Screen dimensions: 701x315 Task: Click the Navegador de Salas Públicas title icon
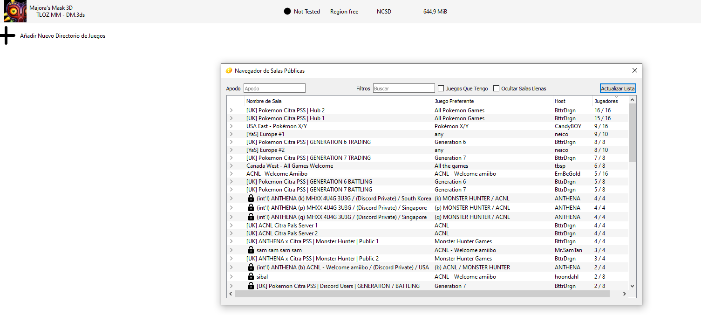pos(229,71)
